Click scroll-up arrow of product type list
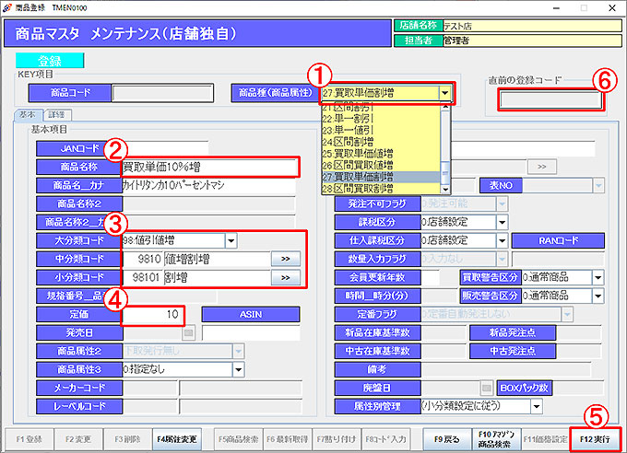Image resolution: width=627 pixels, height=453 pixels. click(445, 107)
